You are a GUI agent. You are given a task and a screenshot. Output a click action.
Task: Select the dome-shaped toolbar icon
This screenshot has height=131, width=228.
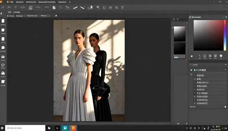110,8
